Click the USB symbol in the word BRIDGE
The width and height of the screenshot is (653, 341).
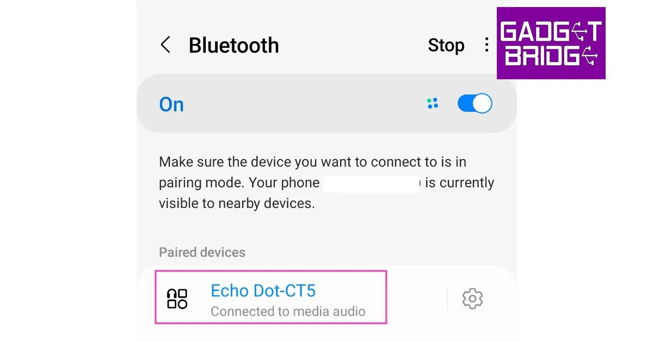point(589,56)
